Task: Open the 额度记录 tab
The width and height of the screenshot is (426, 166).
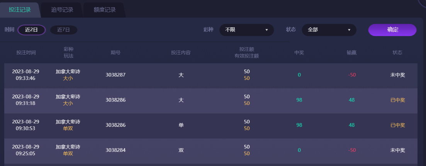Action: coord(105,10)
